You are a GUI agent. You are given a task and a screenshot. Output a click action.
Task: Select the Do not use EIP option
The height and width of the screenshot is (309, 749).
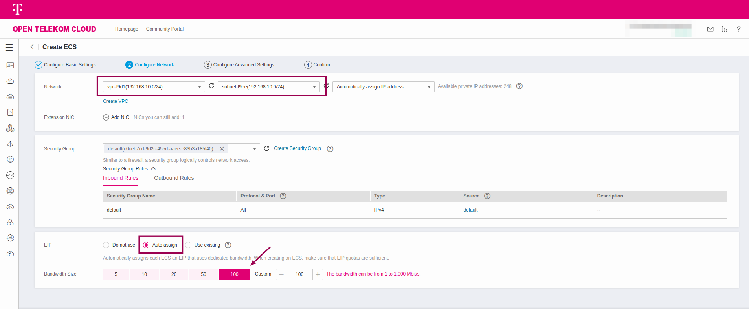[x=106, y=245]
